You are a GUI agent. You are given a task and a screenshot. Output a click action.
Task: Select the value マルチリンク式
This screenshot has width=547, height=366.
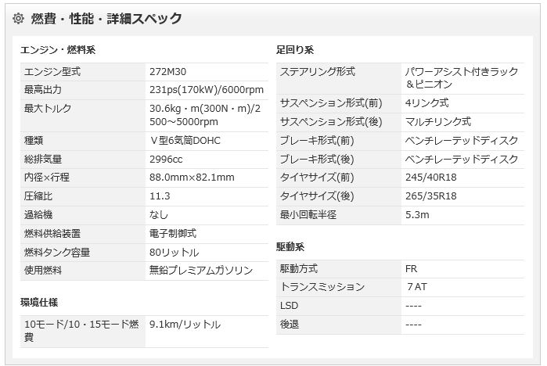coord(438,122)
